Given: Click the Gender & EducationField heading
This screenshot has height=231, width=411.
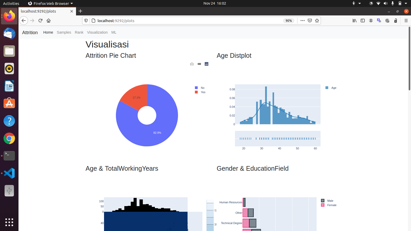Looking at the screenshot, I should click(x=253, y=168).
